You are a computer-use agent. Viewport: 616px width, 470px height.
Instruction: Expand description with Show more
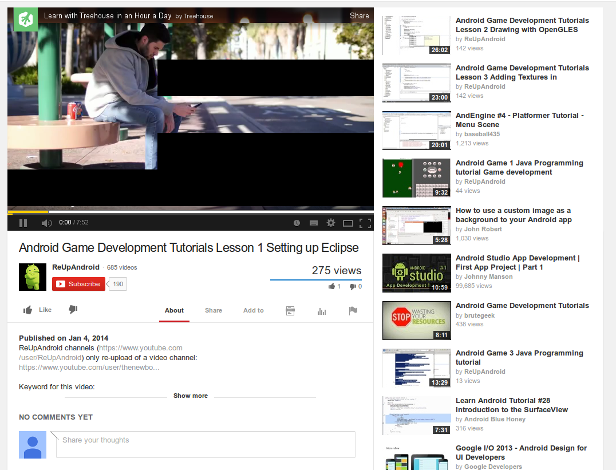coord(191,396)
